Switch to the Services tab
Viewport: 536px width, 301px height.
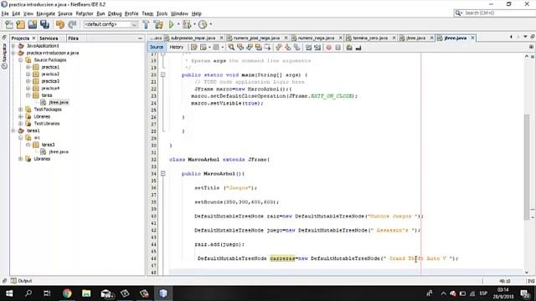[x=49, y=38]
